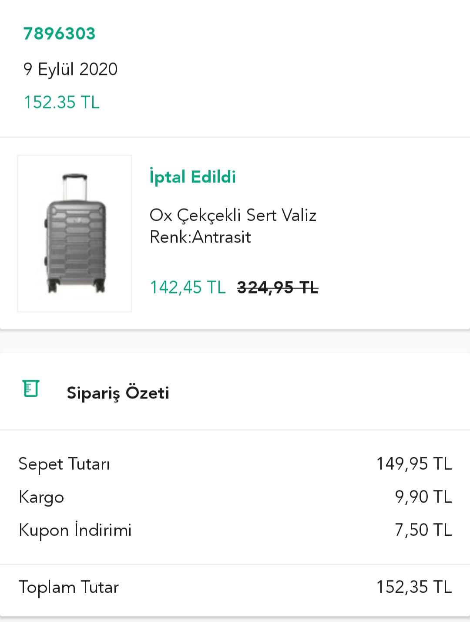
Task: Open the grey suitcase product thumbnail
Action: coord(74,233)
